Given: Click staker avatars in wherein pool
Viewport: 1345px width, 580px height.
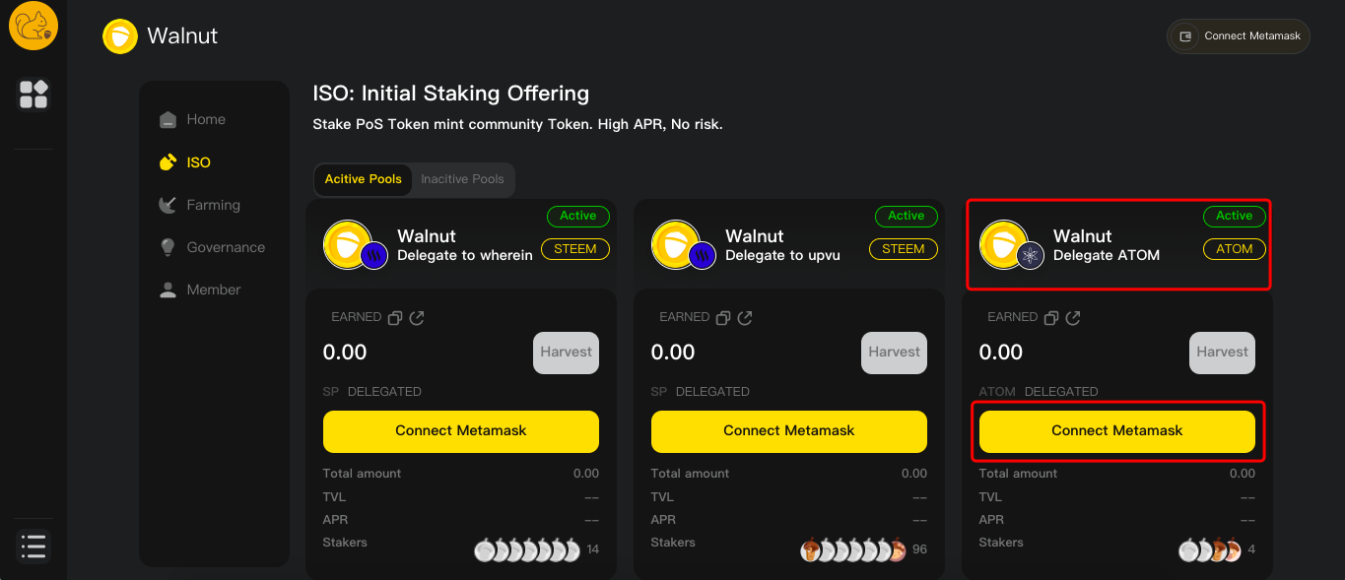Looking at the screenshot, I should [527, 550].
